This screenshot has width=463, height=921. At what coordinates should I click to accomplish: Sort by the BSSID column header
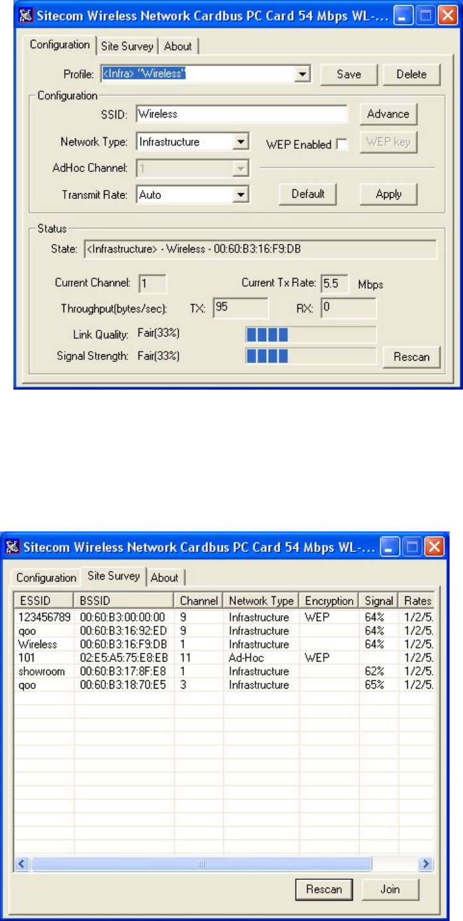click(124, 601)
